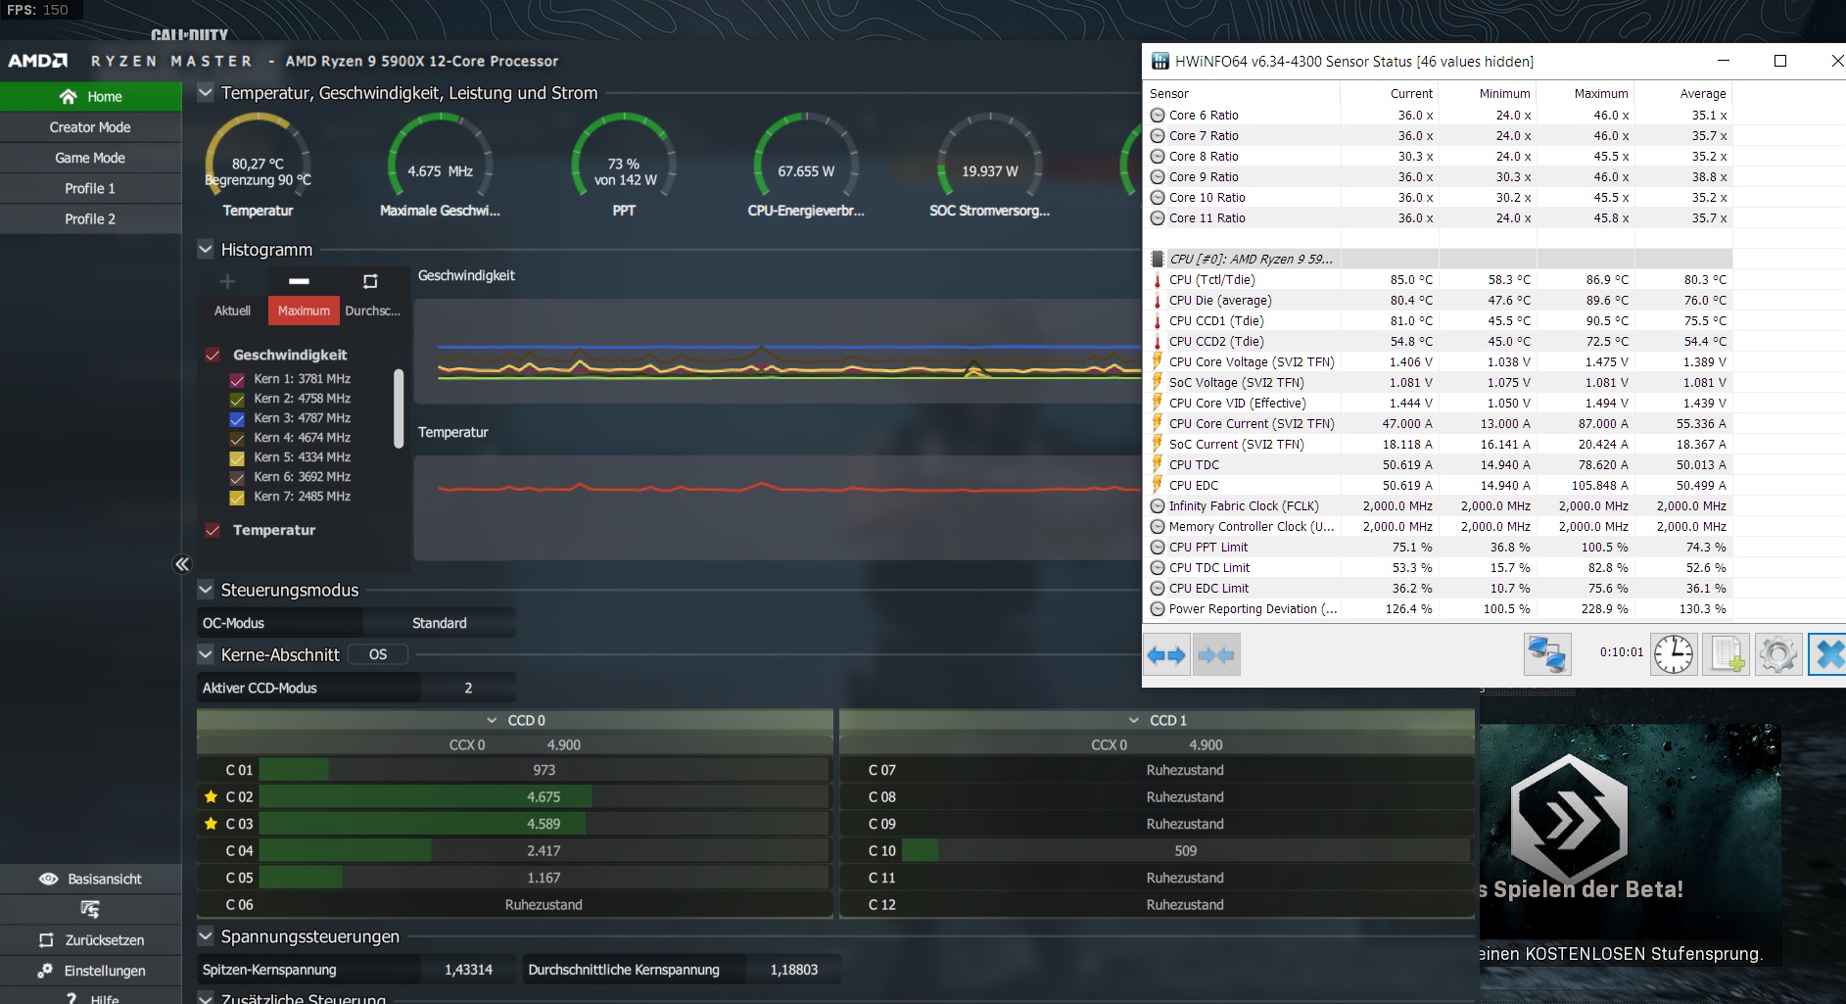Toggle the Kern 6 checkbox

point(237,478)
